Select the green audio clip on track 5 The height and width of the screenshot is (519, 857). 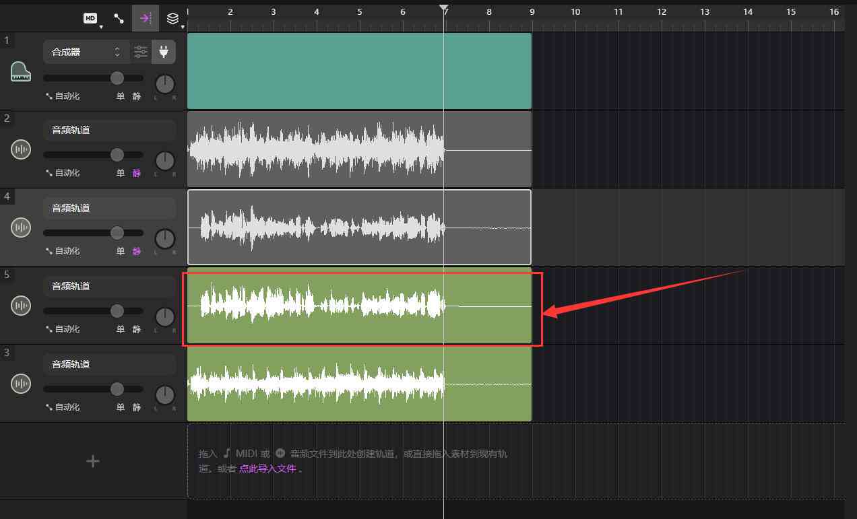pyautogui.click(x=359, y=305)
